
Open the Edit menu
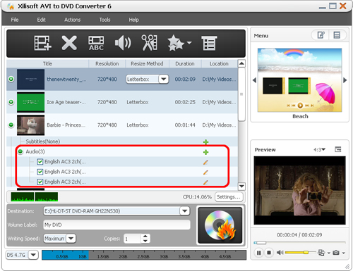click(41, 20)
